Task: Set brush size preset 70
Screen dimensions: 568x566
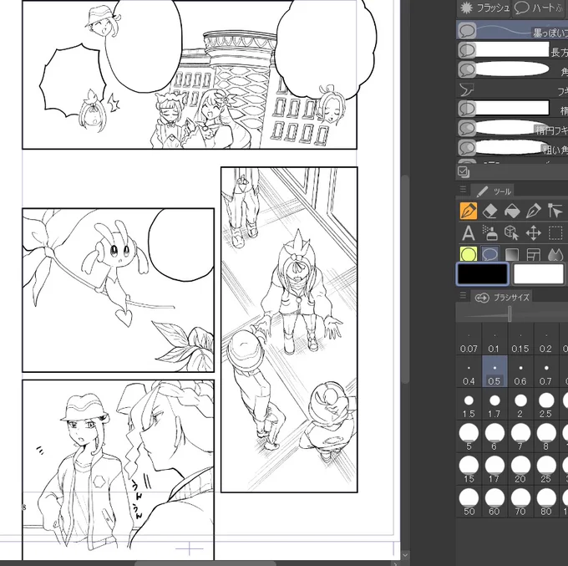Action: pyautogui.click(x=520, y=502)
